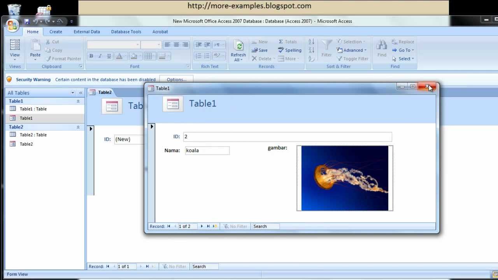Toggle Align Text Left
Image resolution: width=498 pixels, height=280 pixels.
(x=167, y=45)
